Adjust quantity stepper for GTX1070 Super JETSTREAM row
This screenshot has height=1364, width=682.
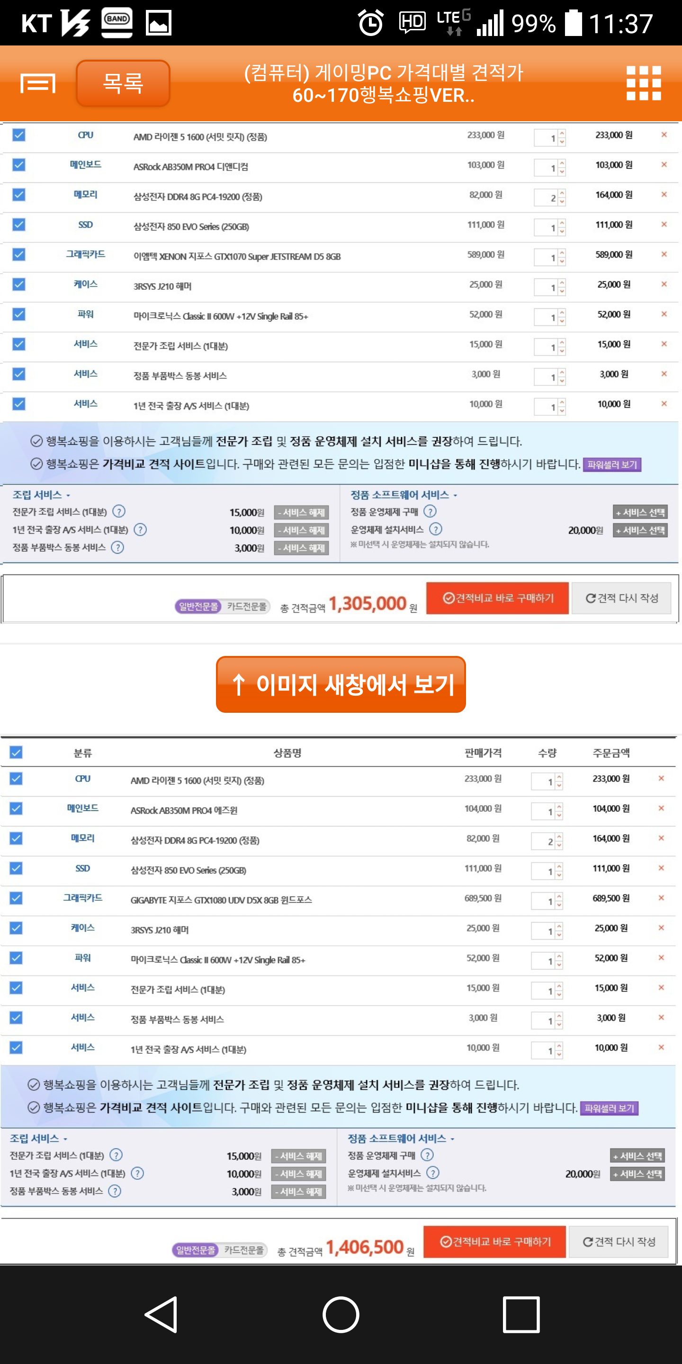click(562, 257)
